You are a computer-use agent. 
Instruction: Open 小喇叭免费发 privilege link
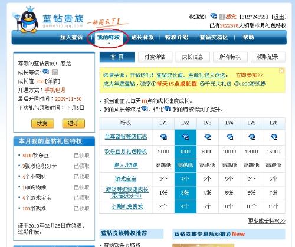tap(127, 206)
